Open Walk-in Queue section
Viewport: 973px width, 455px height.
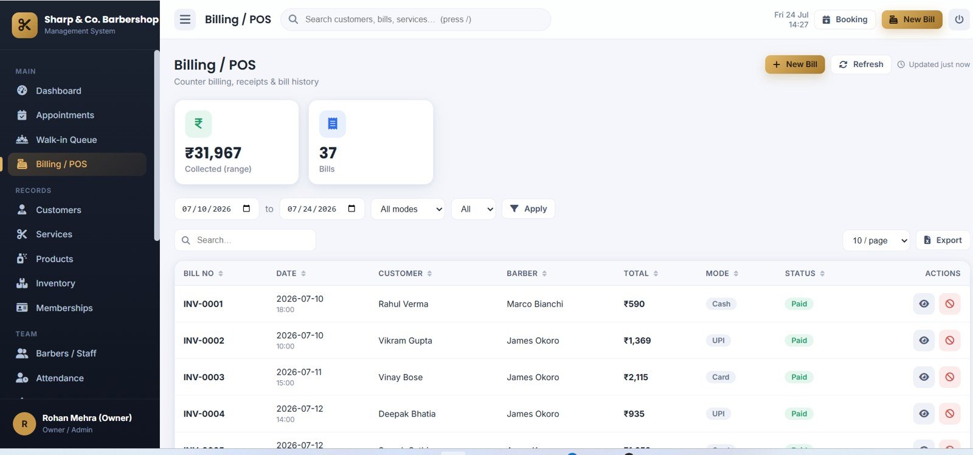click(77, 139)
